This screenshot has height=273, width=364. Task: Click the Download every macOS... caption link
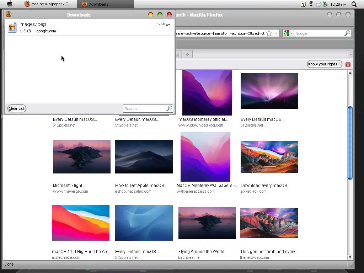pos(265,186)
